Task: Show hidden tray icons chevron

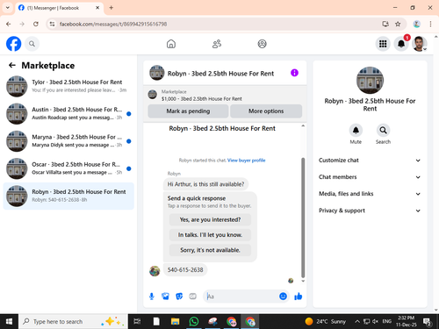Action: pyautogui.click(x=357, y=322)
